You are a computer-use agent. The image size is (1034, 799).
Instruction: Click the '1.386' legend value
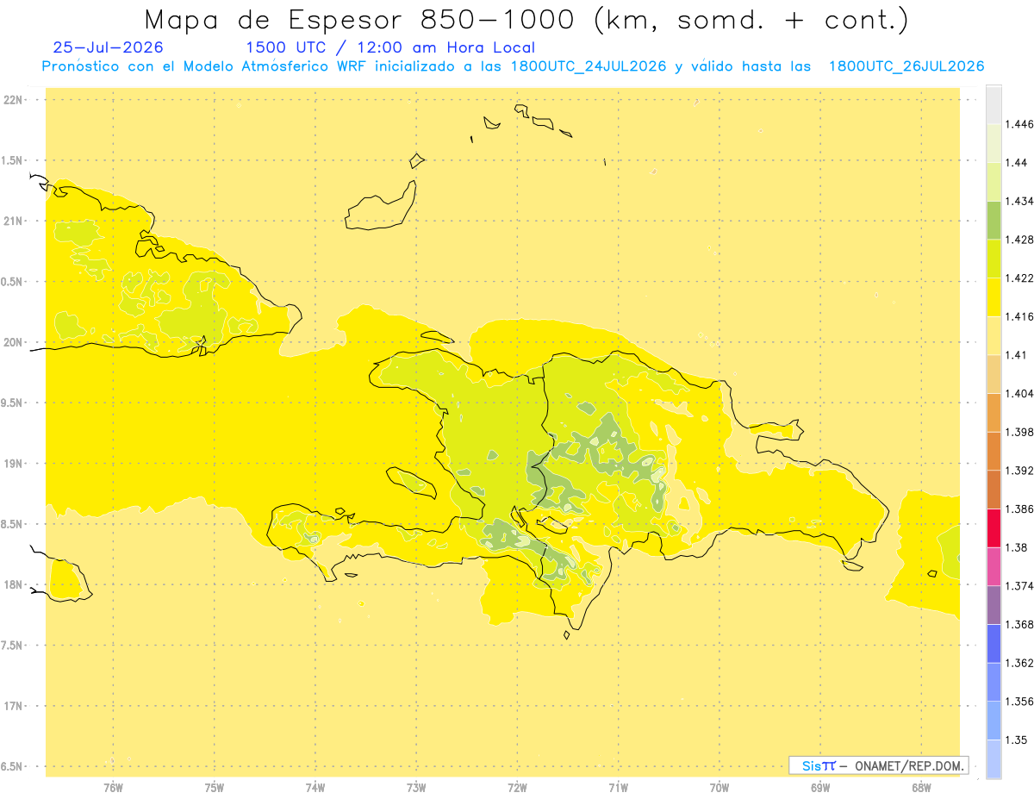1018,509
